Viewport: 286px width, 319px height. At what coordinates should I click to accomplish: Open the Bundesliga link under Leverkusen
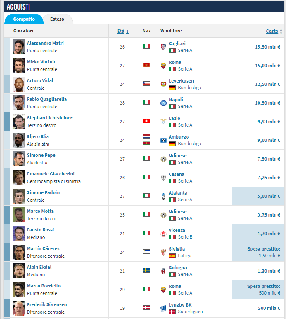pyautogui.click(x=189, y=88)
